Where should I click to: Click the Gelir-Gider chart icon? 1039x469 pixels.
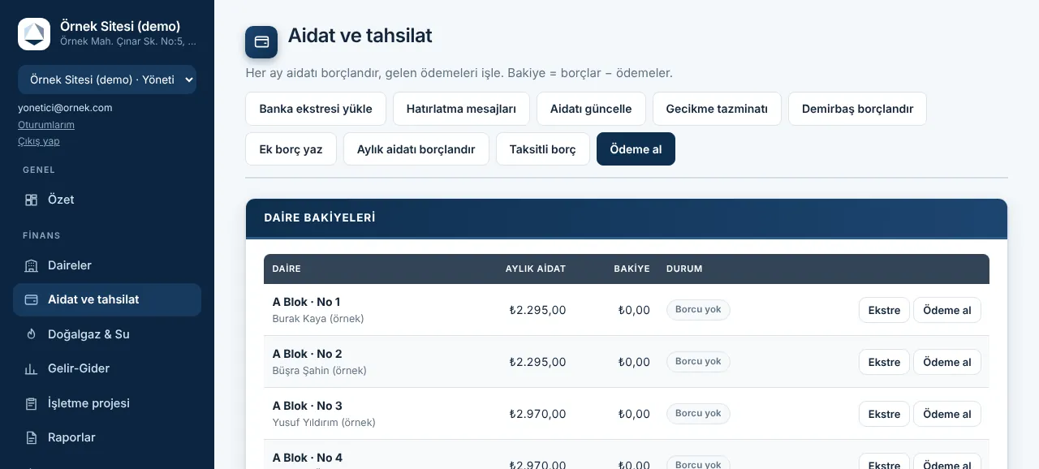click(32, 368)
